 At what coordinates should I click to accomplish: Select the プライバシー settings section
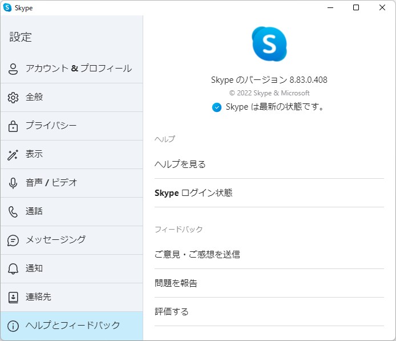coord(72,126)
